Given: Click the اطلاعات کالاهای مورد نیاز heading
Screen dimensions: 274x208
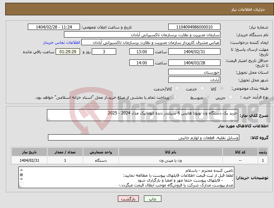Looking at the screenshot, I should coord(243,126).
